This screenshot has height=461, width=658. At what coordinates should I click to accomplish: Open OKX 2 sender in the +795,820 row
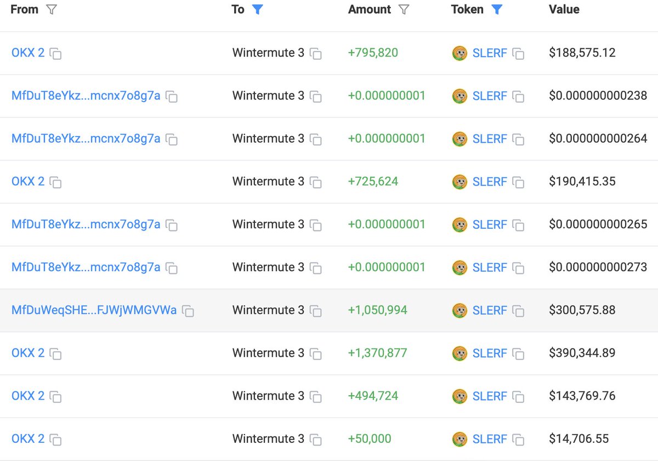28,53
